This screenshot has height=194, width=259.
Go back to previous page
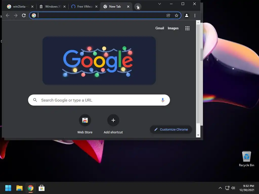[8, 15]
